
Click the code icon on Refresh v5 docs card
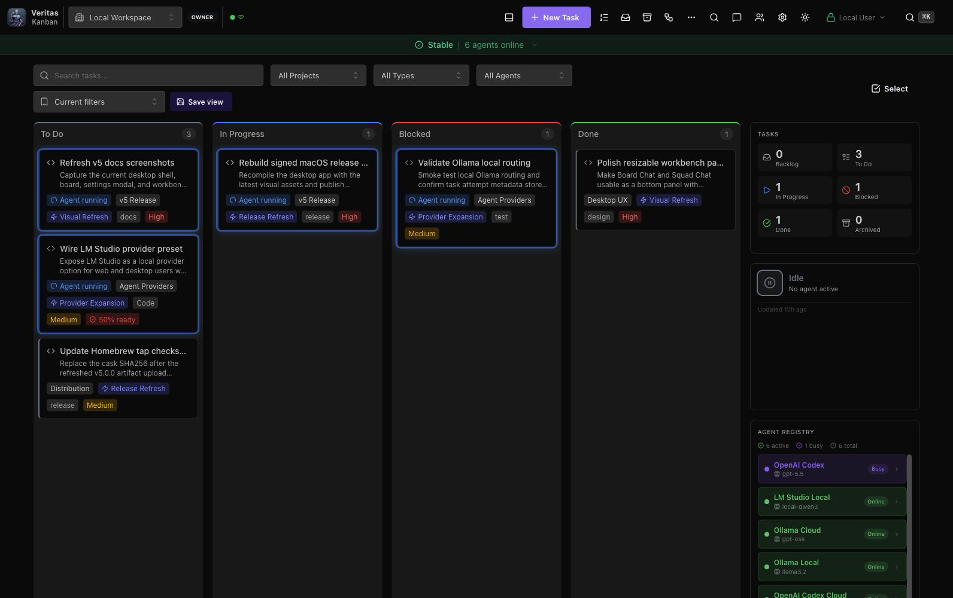coord(51,163)
